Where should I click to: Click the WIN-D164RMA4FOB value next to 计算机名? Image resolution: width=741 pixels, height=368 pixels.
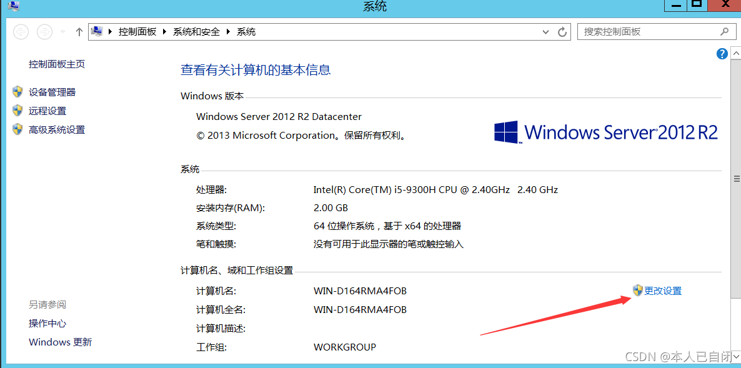point(360,291)
